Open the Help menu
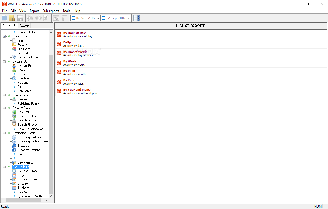This screenshot has height=209, width=328. coord(77,11)
